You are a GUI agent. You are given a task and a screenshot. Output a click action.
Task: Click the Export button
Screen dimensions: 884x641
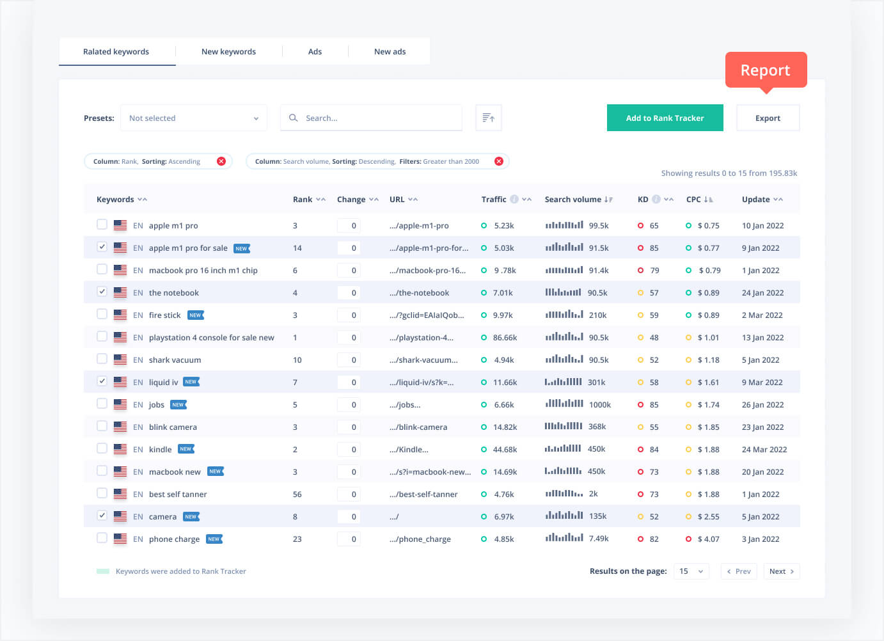coord(768,118)
